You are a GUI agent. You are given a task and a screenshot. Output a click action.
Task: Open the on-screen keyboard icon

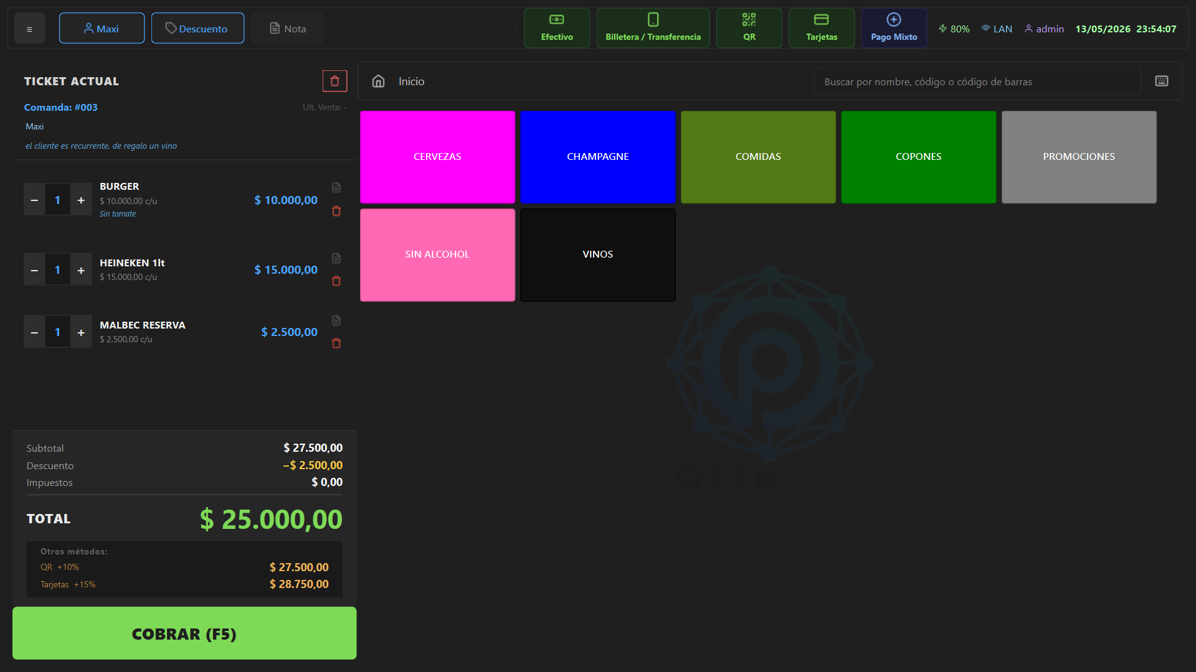tap(1161, 82)
